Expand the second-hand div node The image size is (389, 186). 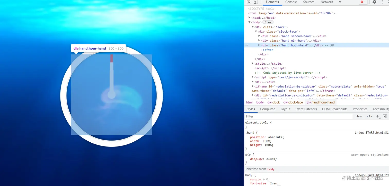click(259, 36)
